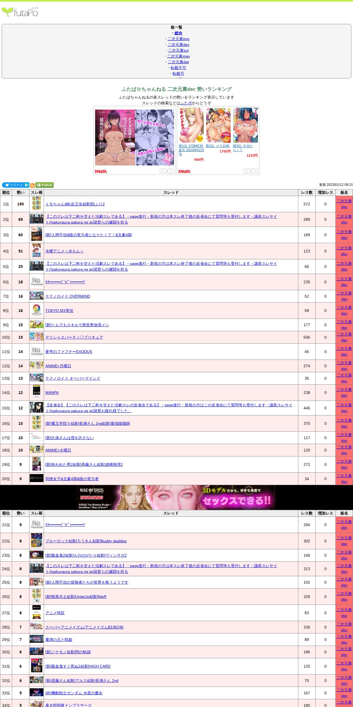The height and width of the screenshot is (707, 353).
Task: Select 転載不可 in the board list
Action: (178, 68)
